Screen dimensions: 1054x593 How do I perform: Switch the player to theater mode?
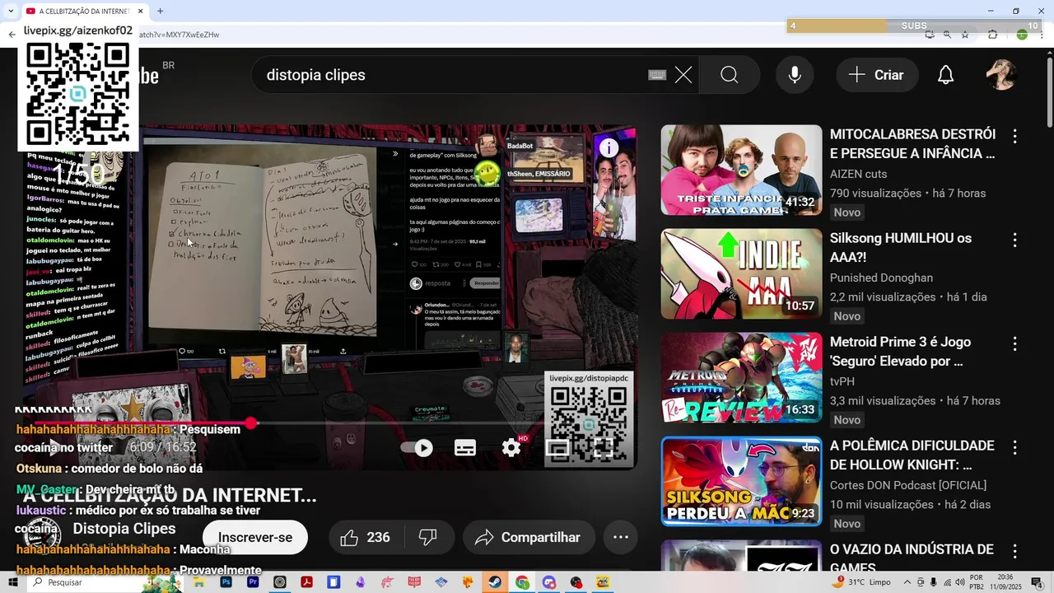[557, 447]
